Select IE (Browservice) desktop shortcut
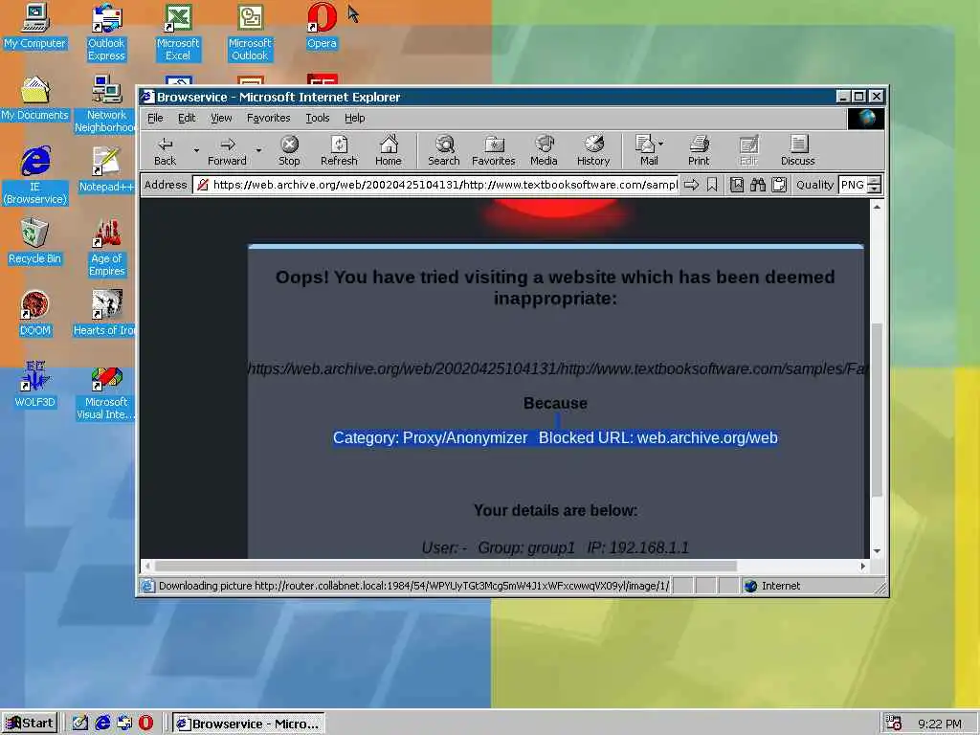 [35, 176]
